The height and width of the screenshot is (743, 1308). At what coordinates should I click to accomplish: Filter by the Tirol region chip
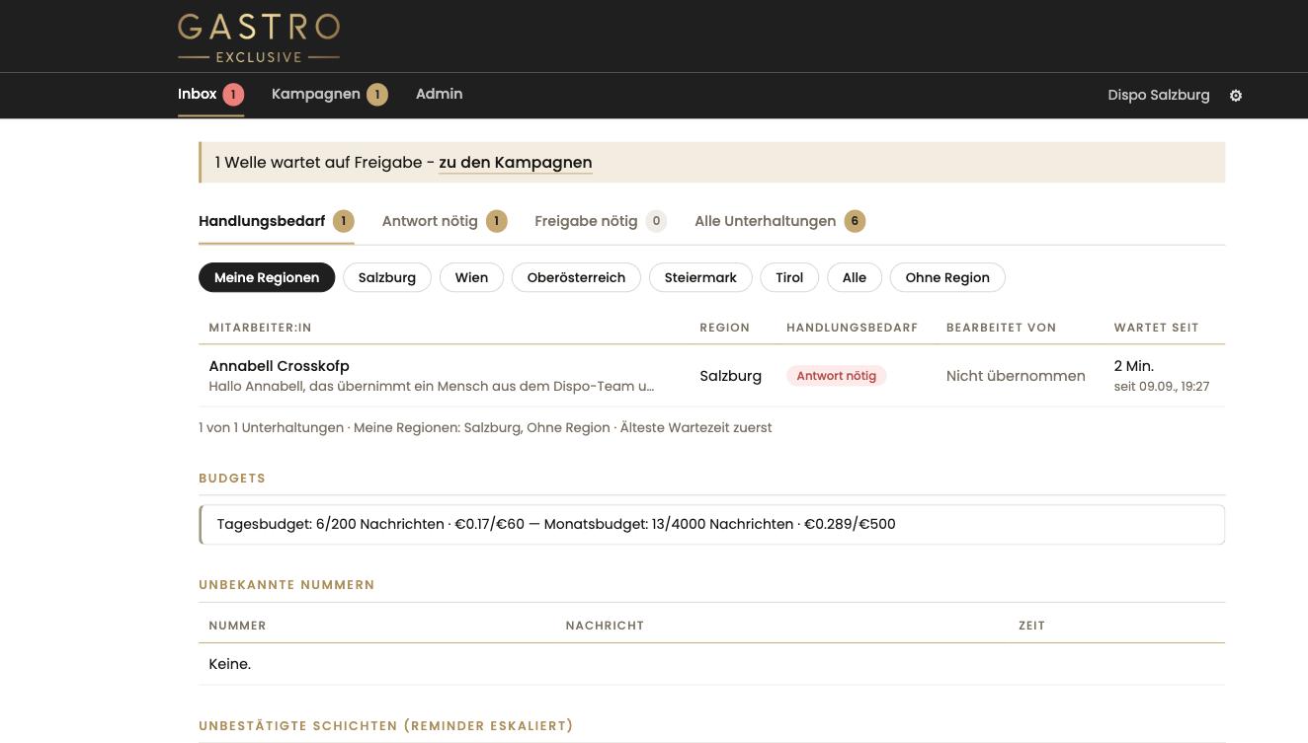pyautogui.click(x=789, y=277)
